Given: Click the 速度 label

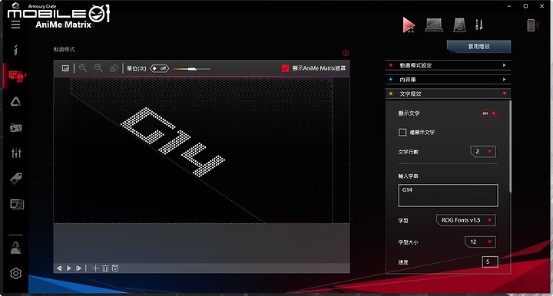Looking at the screenshot, I should coord(403,262).
